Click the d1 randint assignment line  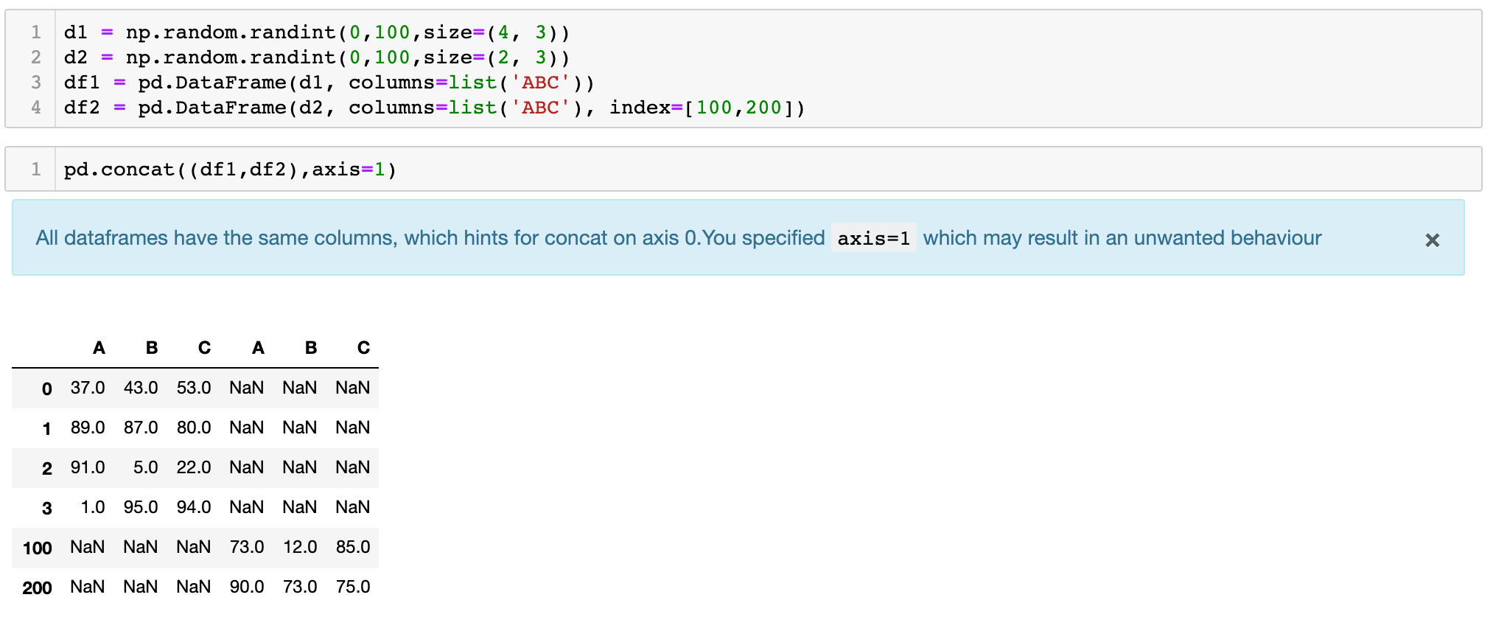tap(316, 32)
